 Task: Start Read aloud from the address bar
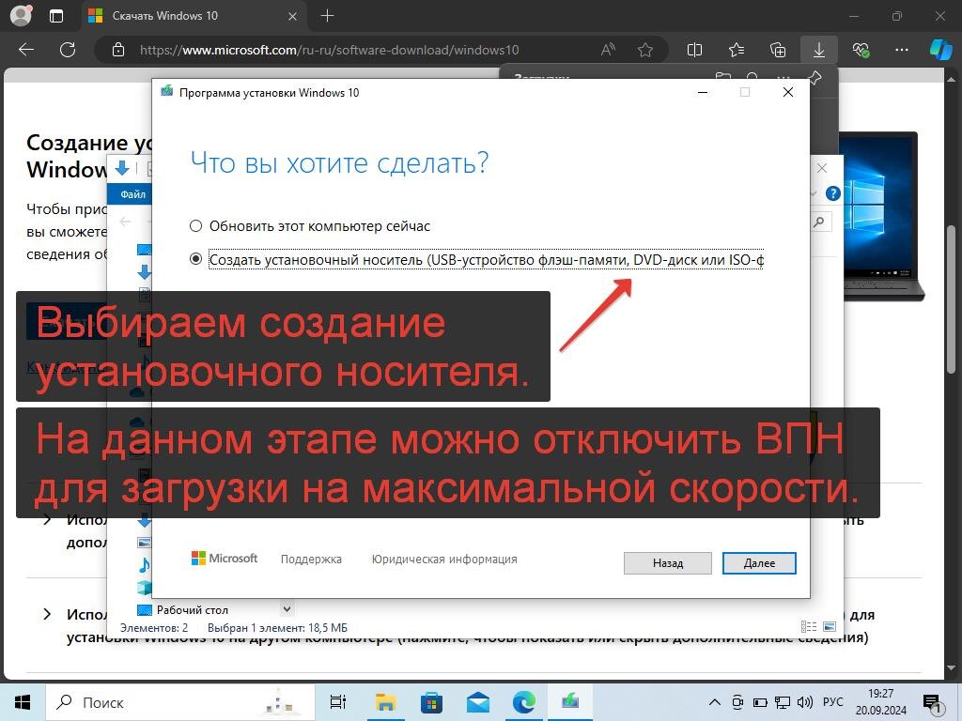point(608,50)
